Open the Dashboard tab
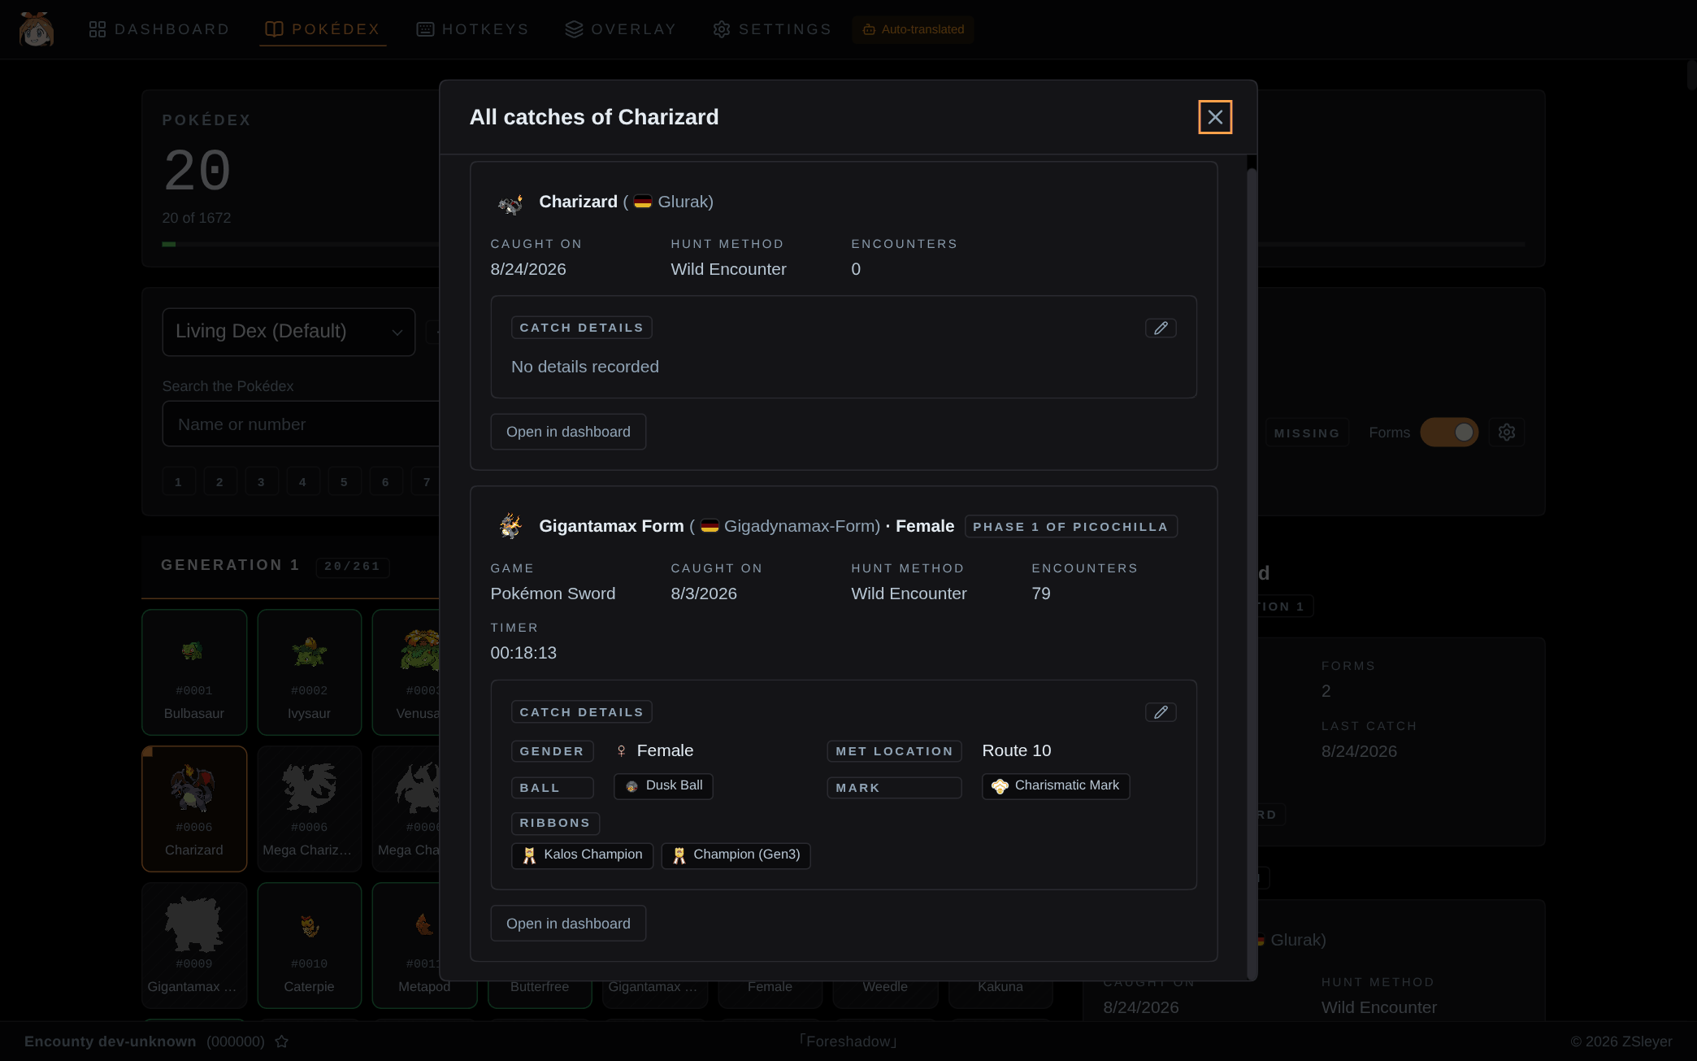Screen dimensions: 1697x1061 pyautogui.click(x=159, y=29)
